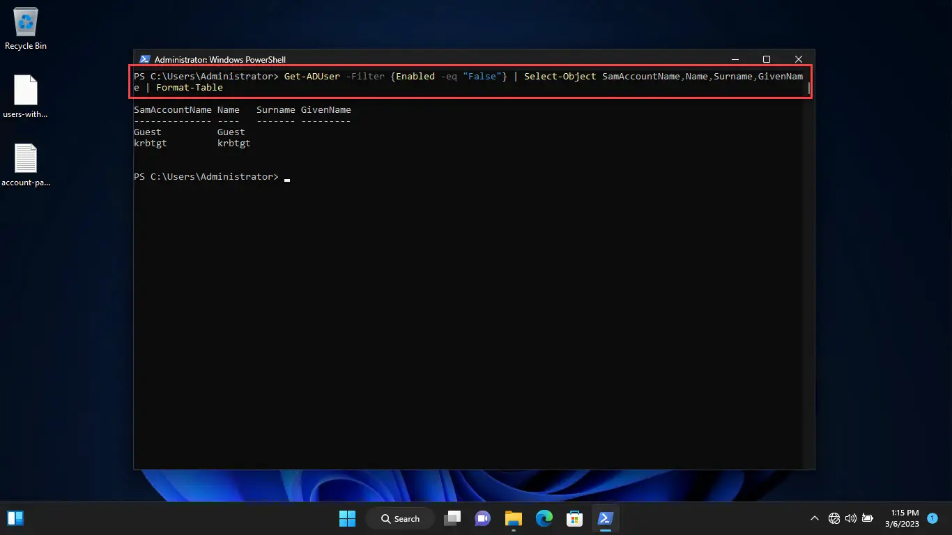
Task: Click the GivenName column header
Action: pyautogui.click(x=326, y=109)
